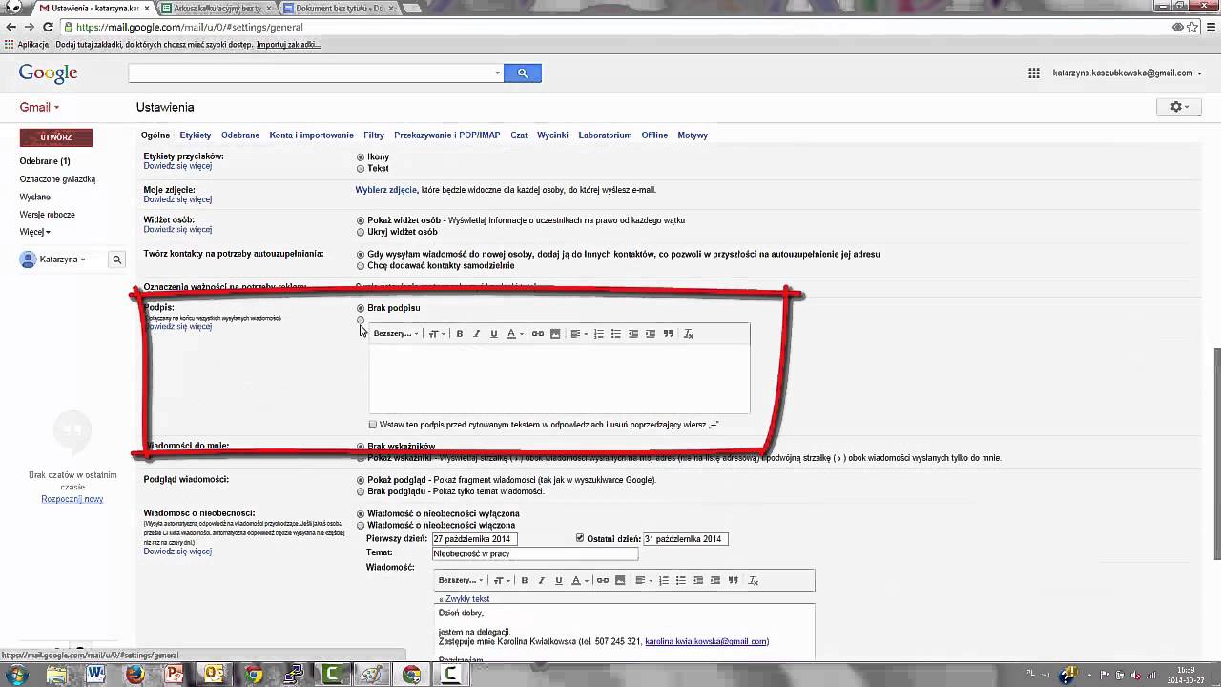
Task: Select Chcę dodawać kontakty samodzielnie
Action: [361, 266]
